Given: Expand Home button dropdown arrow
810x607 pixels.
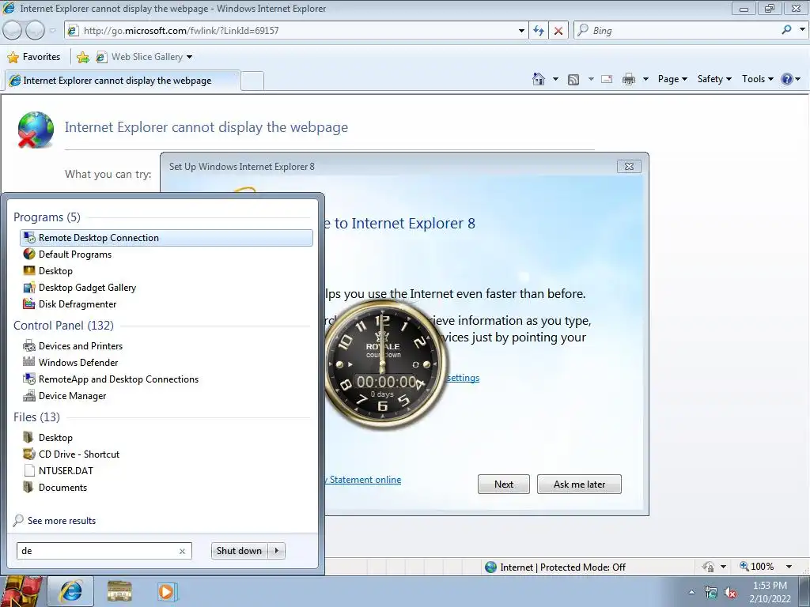Looking at the screenshot, I should [x=556, y=79].
